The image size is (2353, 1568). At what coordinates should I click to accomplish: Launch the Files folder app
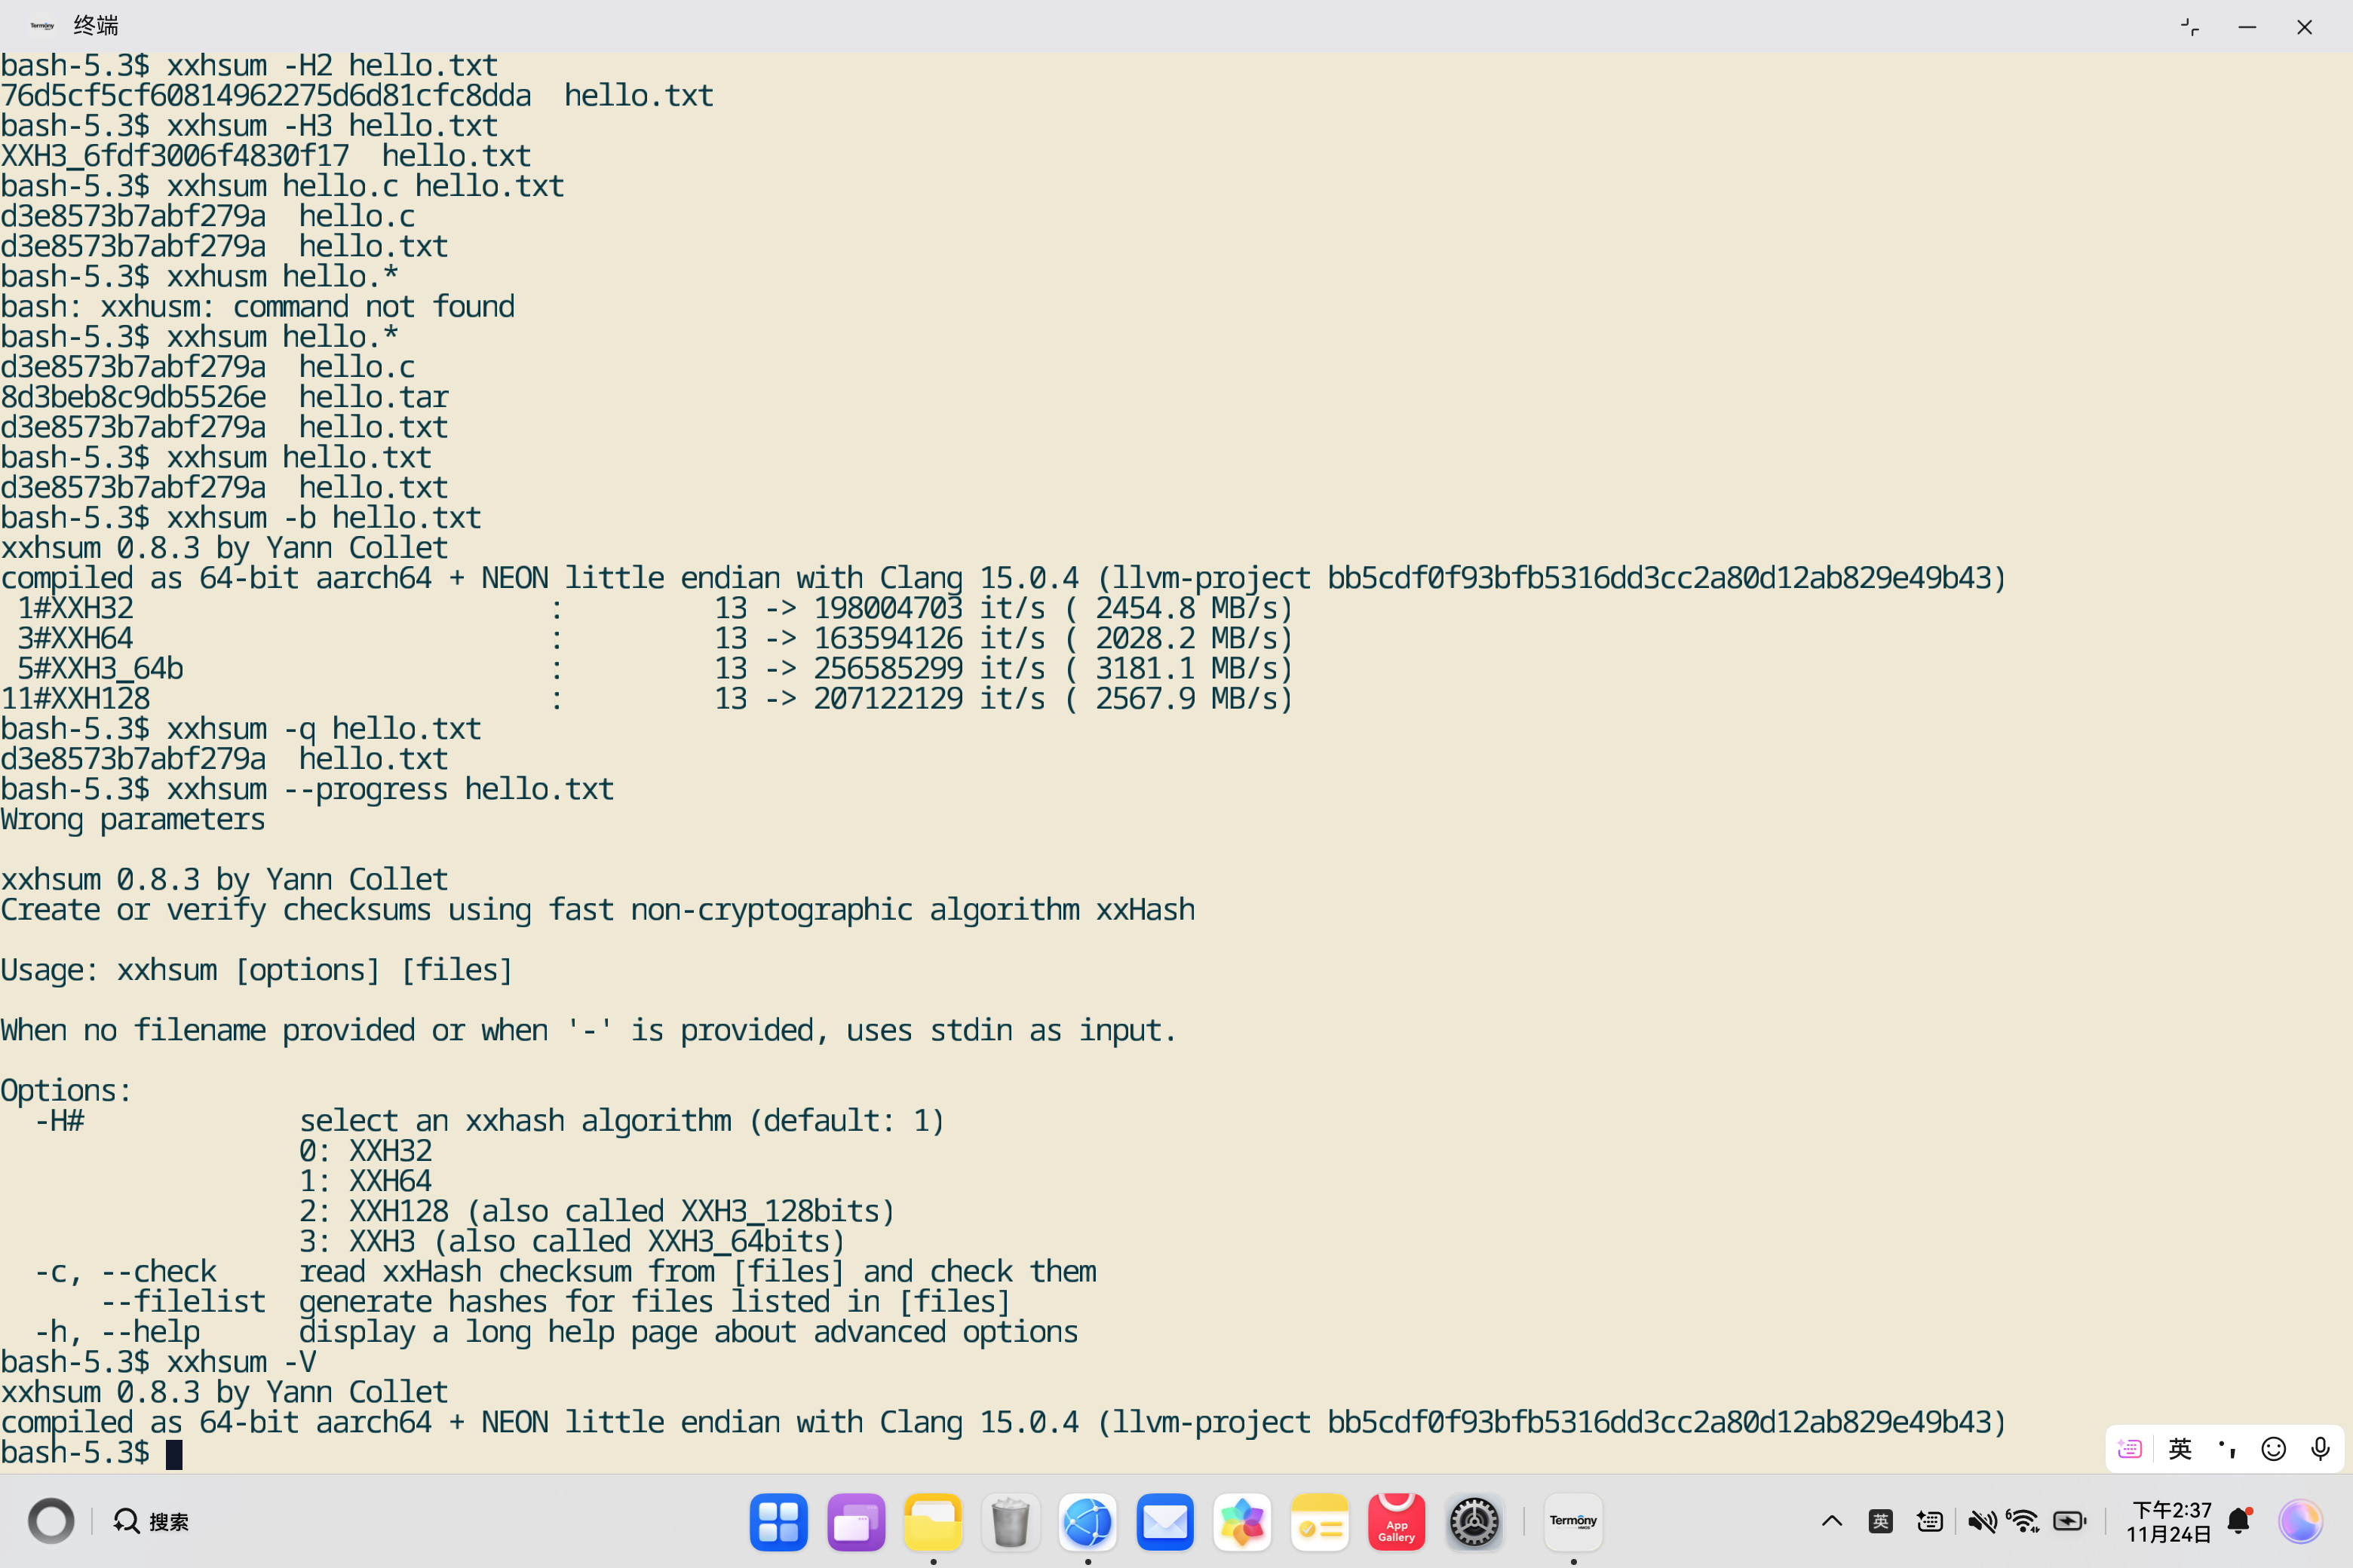(x=932, y=1521)
